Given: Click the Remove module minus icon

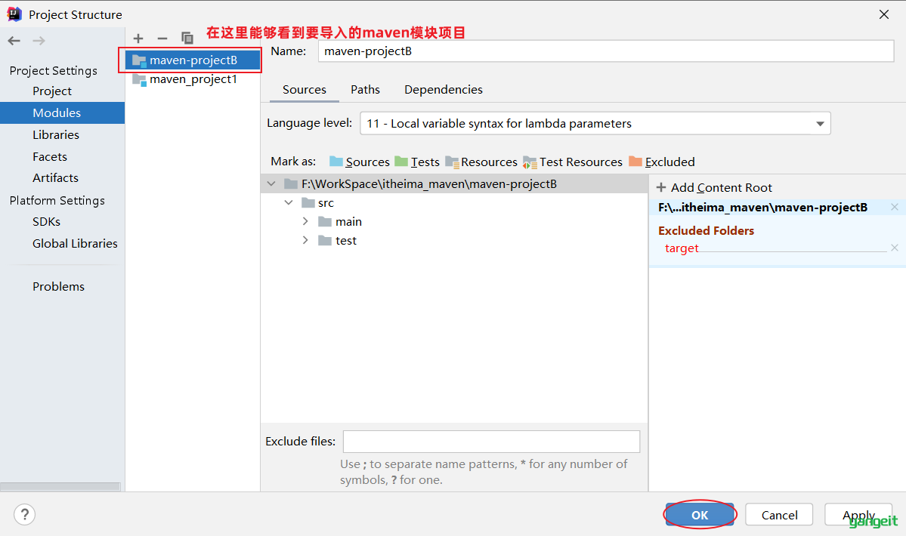Looking at the screenshot, I should (x=162, y=39).
